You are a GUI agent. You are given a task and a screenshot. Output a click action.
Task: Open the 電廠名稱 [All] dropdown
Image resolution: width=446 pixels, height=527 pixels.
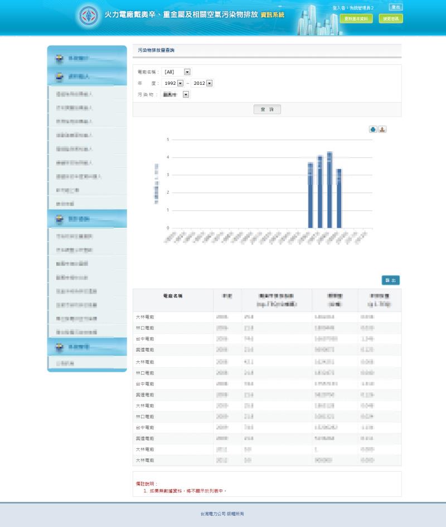click(x=187, y=72)
